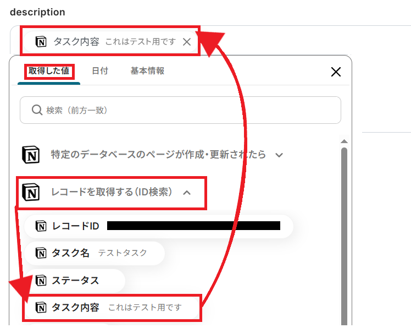The image size is (411, 328).
Task: Click the Notion icon on タスク名 row
Action: click(41, 253)
